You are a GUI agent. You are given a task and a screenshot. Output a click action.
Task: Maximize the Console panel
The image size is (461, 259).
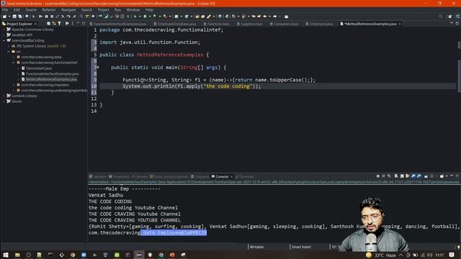click(457, 176)
